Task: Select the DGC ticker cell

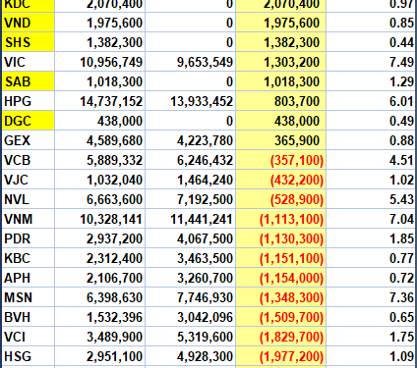Action: pyautogui.click(x=29, y=121)
